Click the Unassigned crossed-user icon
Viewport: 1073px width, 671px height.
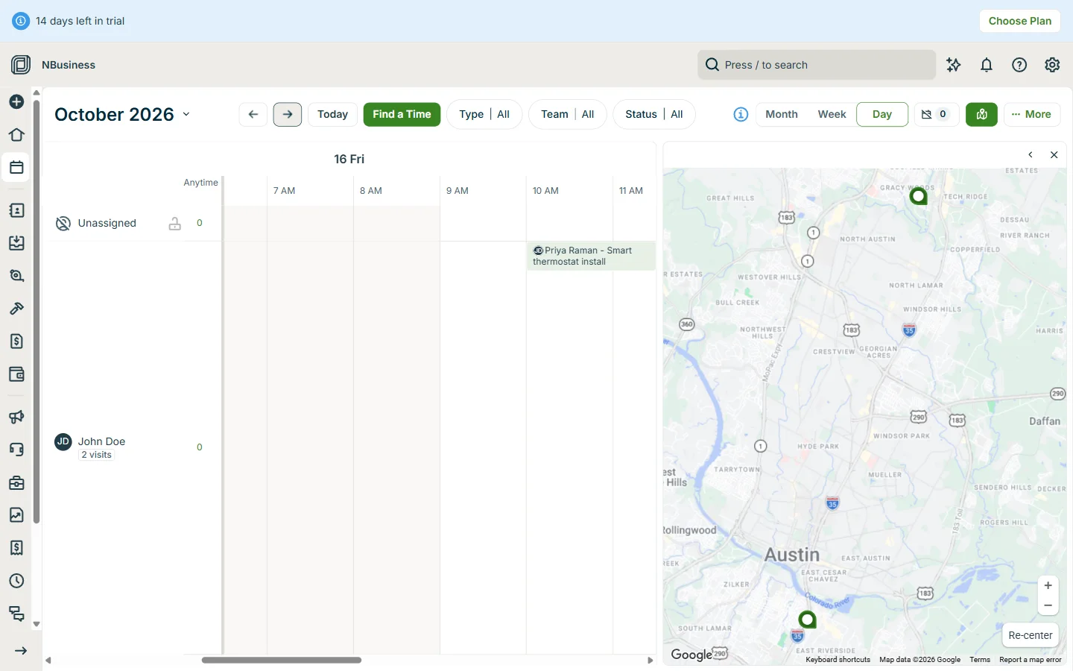click(x=63, y=223)
